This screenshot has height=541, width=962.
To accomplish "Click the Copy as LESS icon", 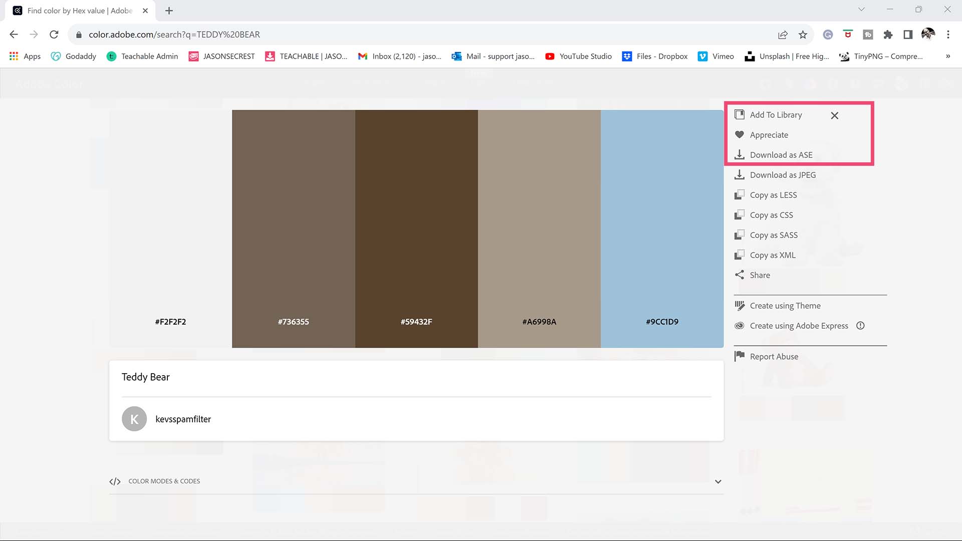I will (739, 195).
